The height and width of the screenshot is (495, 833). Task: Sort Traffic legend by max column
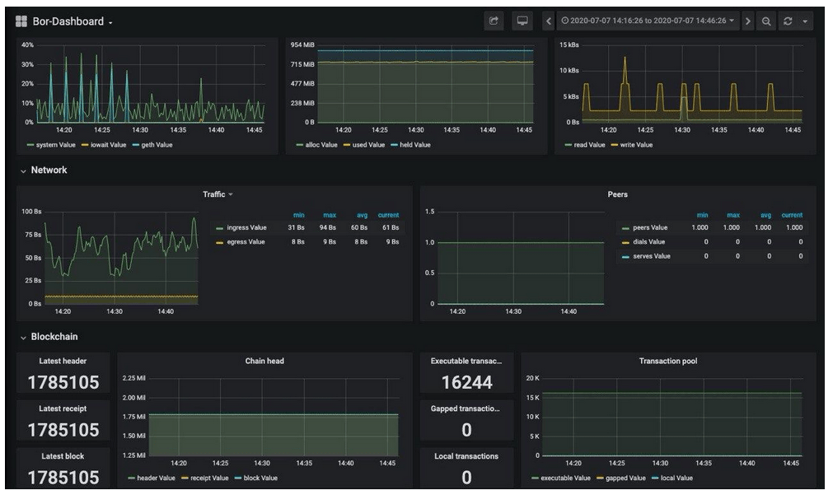[x=330, y=215]
